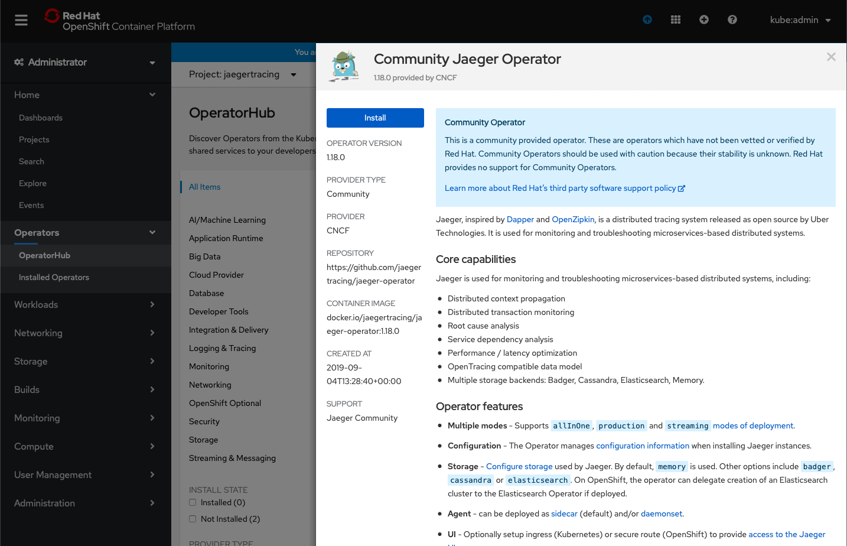
Task: Click the blue Install button
Action: pos(375,118)
